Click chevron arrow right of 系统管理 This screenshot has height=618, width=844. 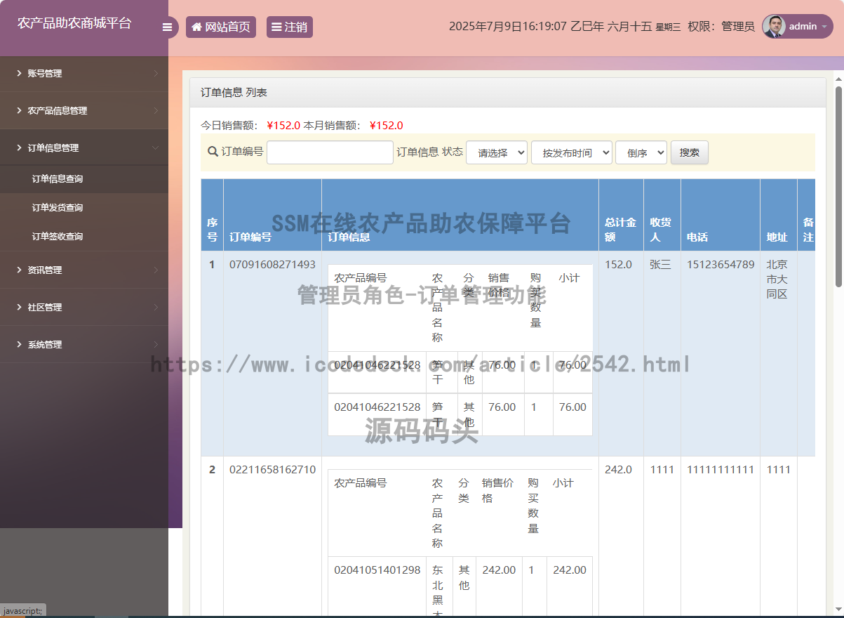click(156, 344)
